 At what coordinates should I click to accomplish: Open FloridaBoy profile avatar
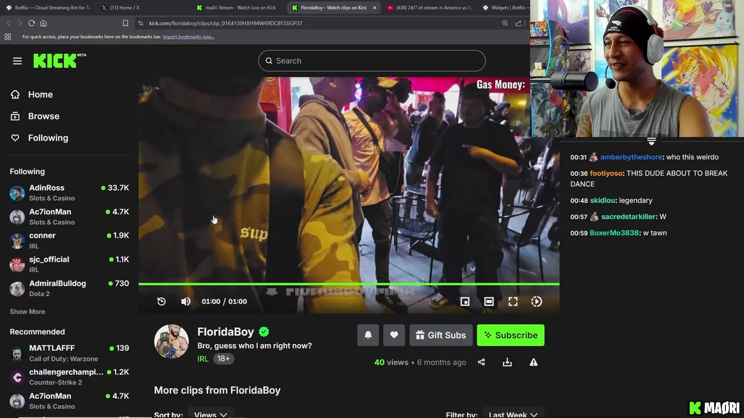coord(171,342)
